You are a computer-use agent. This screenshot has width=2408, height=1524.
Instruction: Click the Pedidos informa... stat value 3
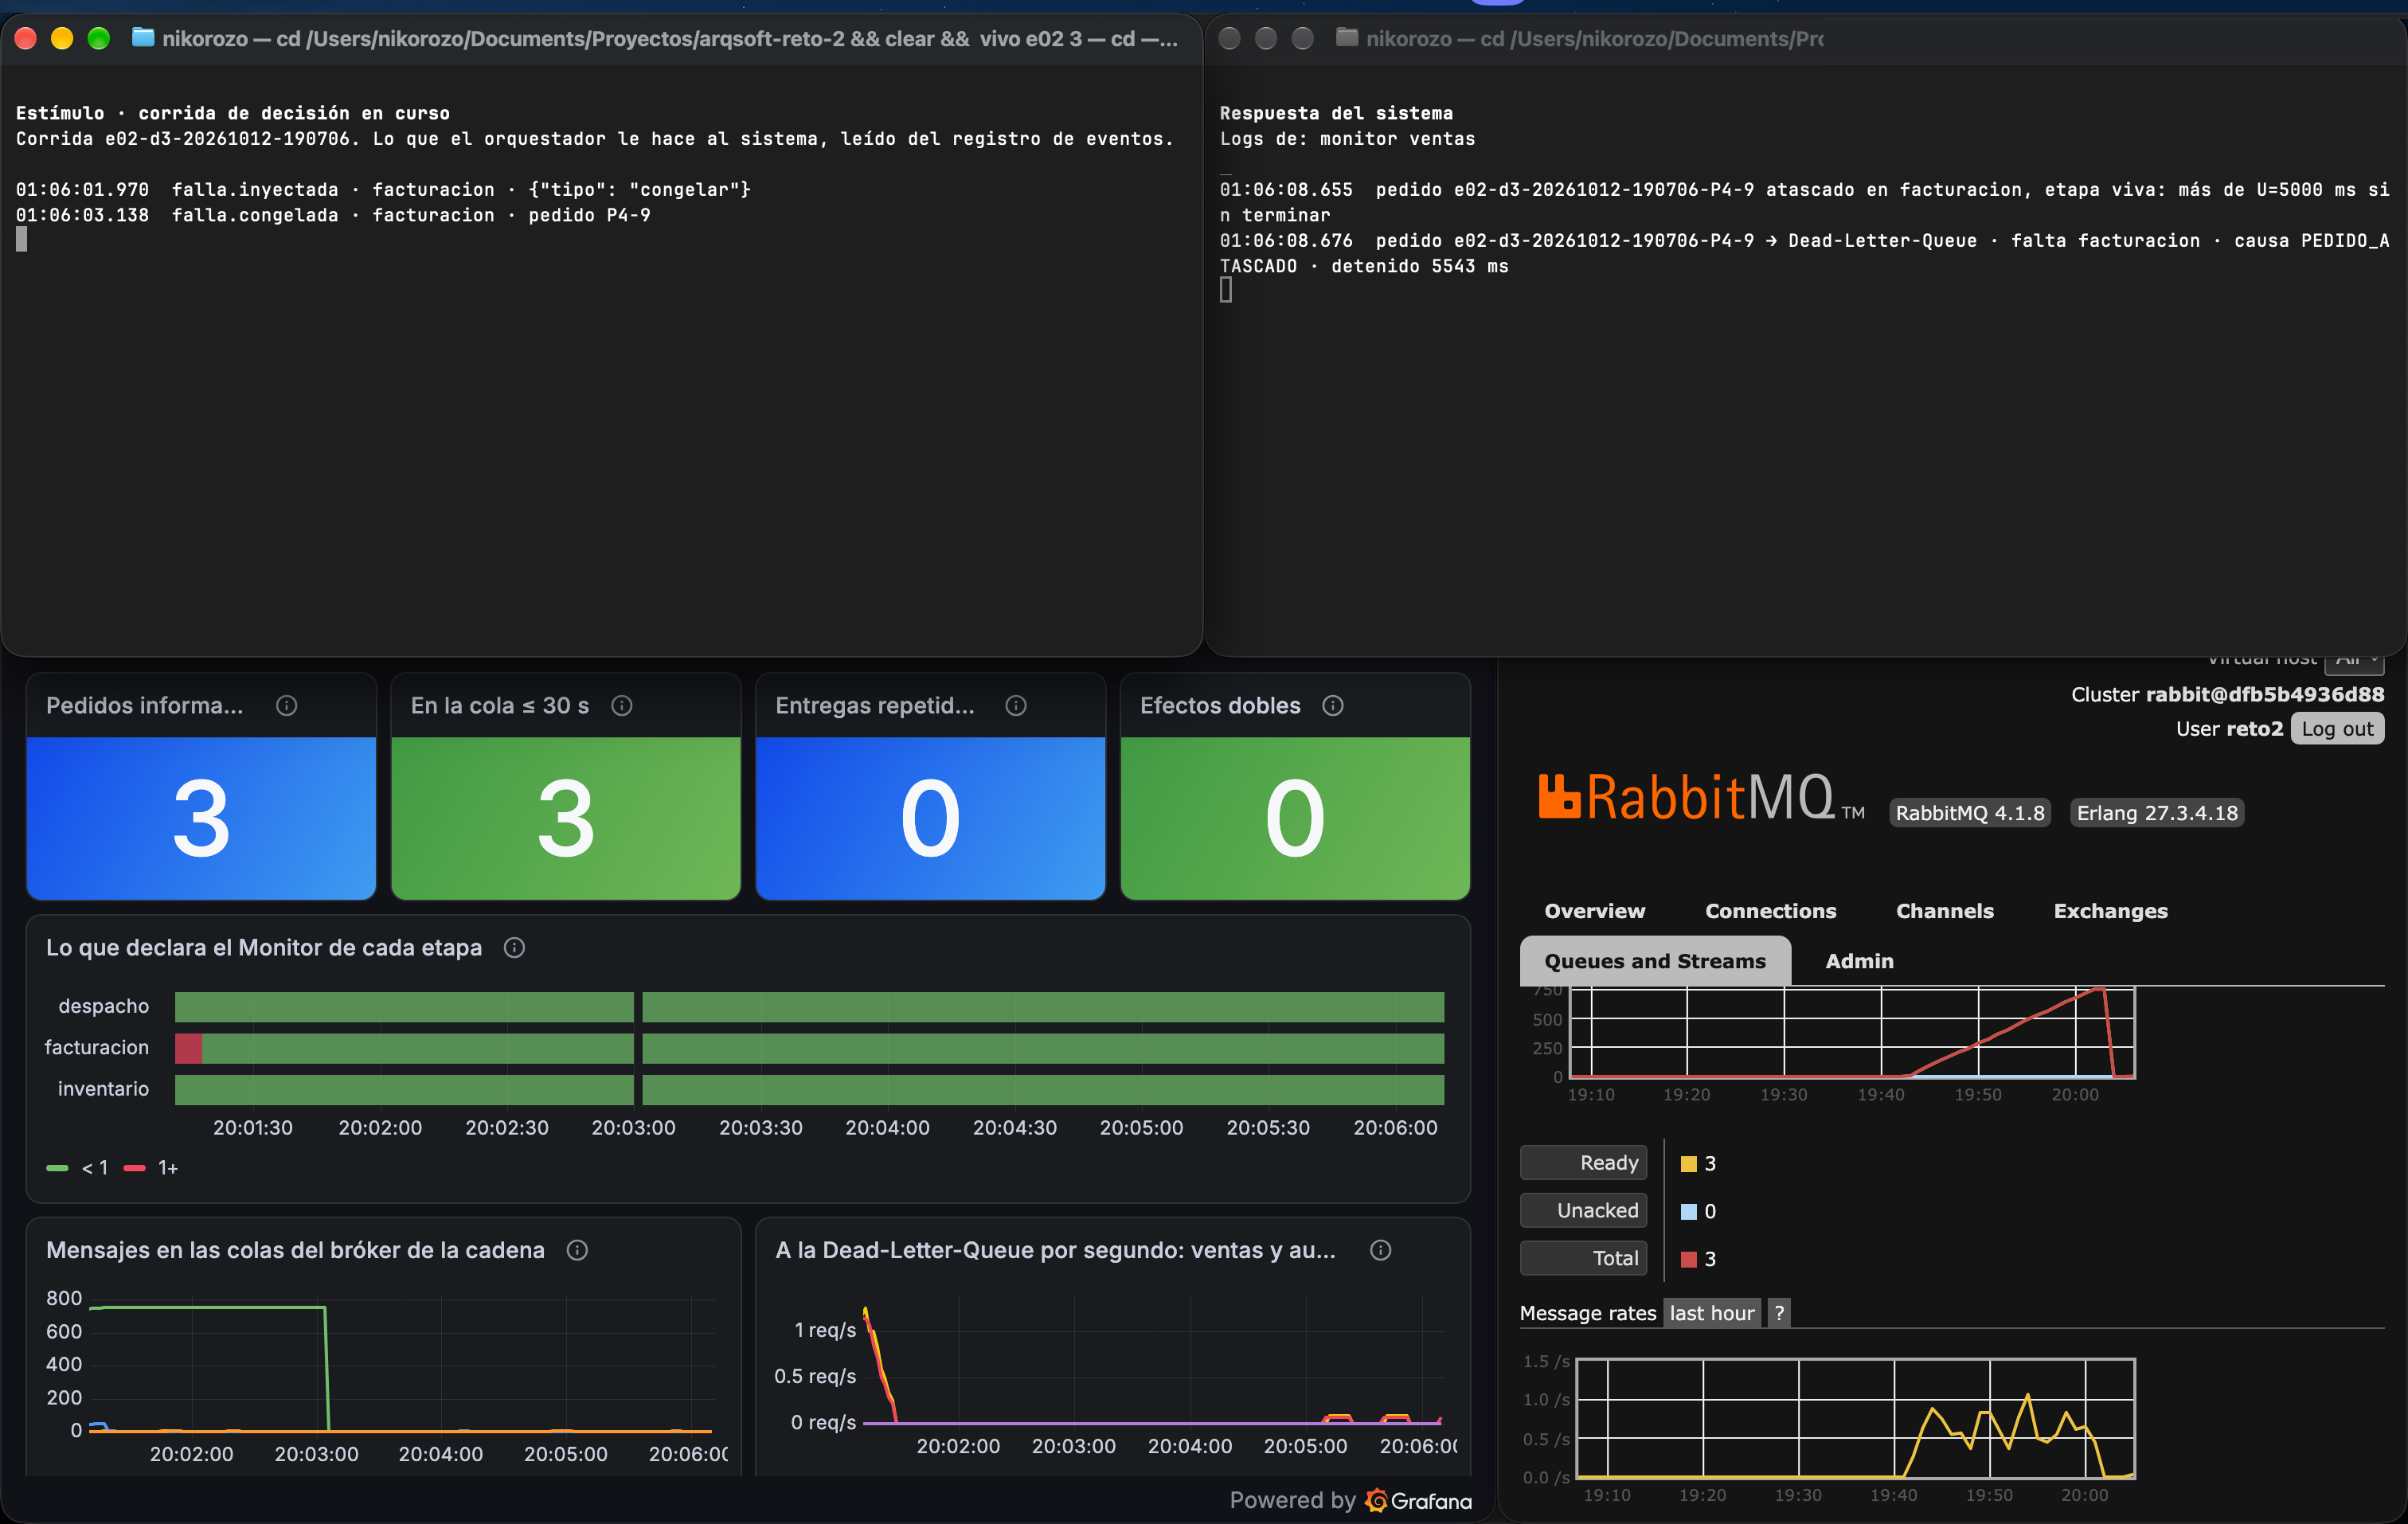201,819
